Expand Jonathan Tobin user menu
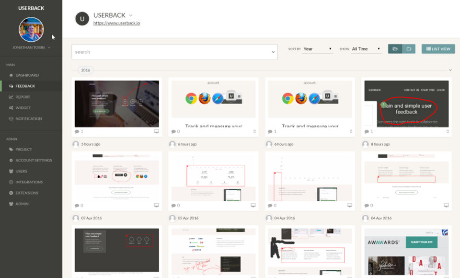The width and height of the screenshot is (460, 278). tap(31, 47)
